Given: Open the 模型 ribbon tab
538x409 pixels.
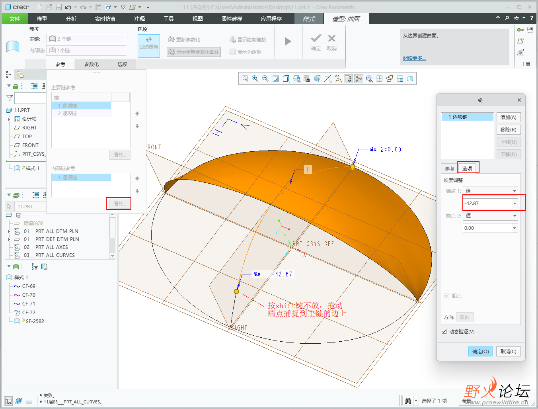Looking at the screenshot, I should point(42,19).
